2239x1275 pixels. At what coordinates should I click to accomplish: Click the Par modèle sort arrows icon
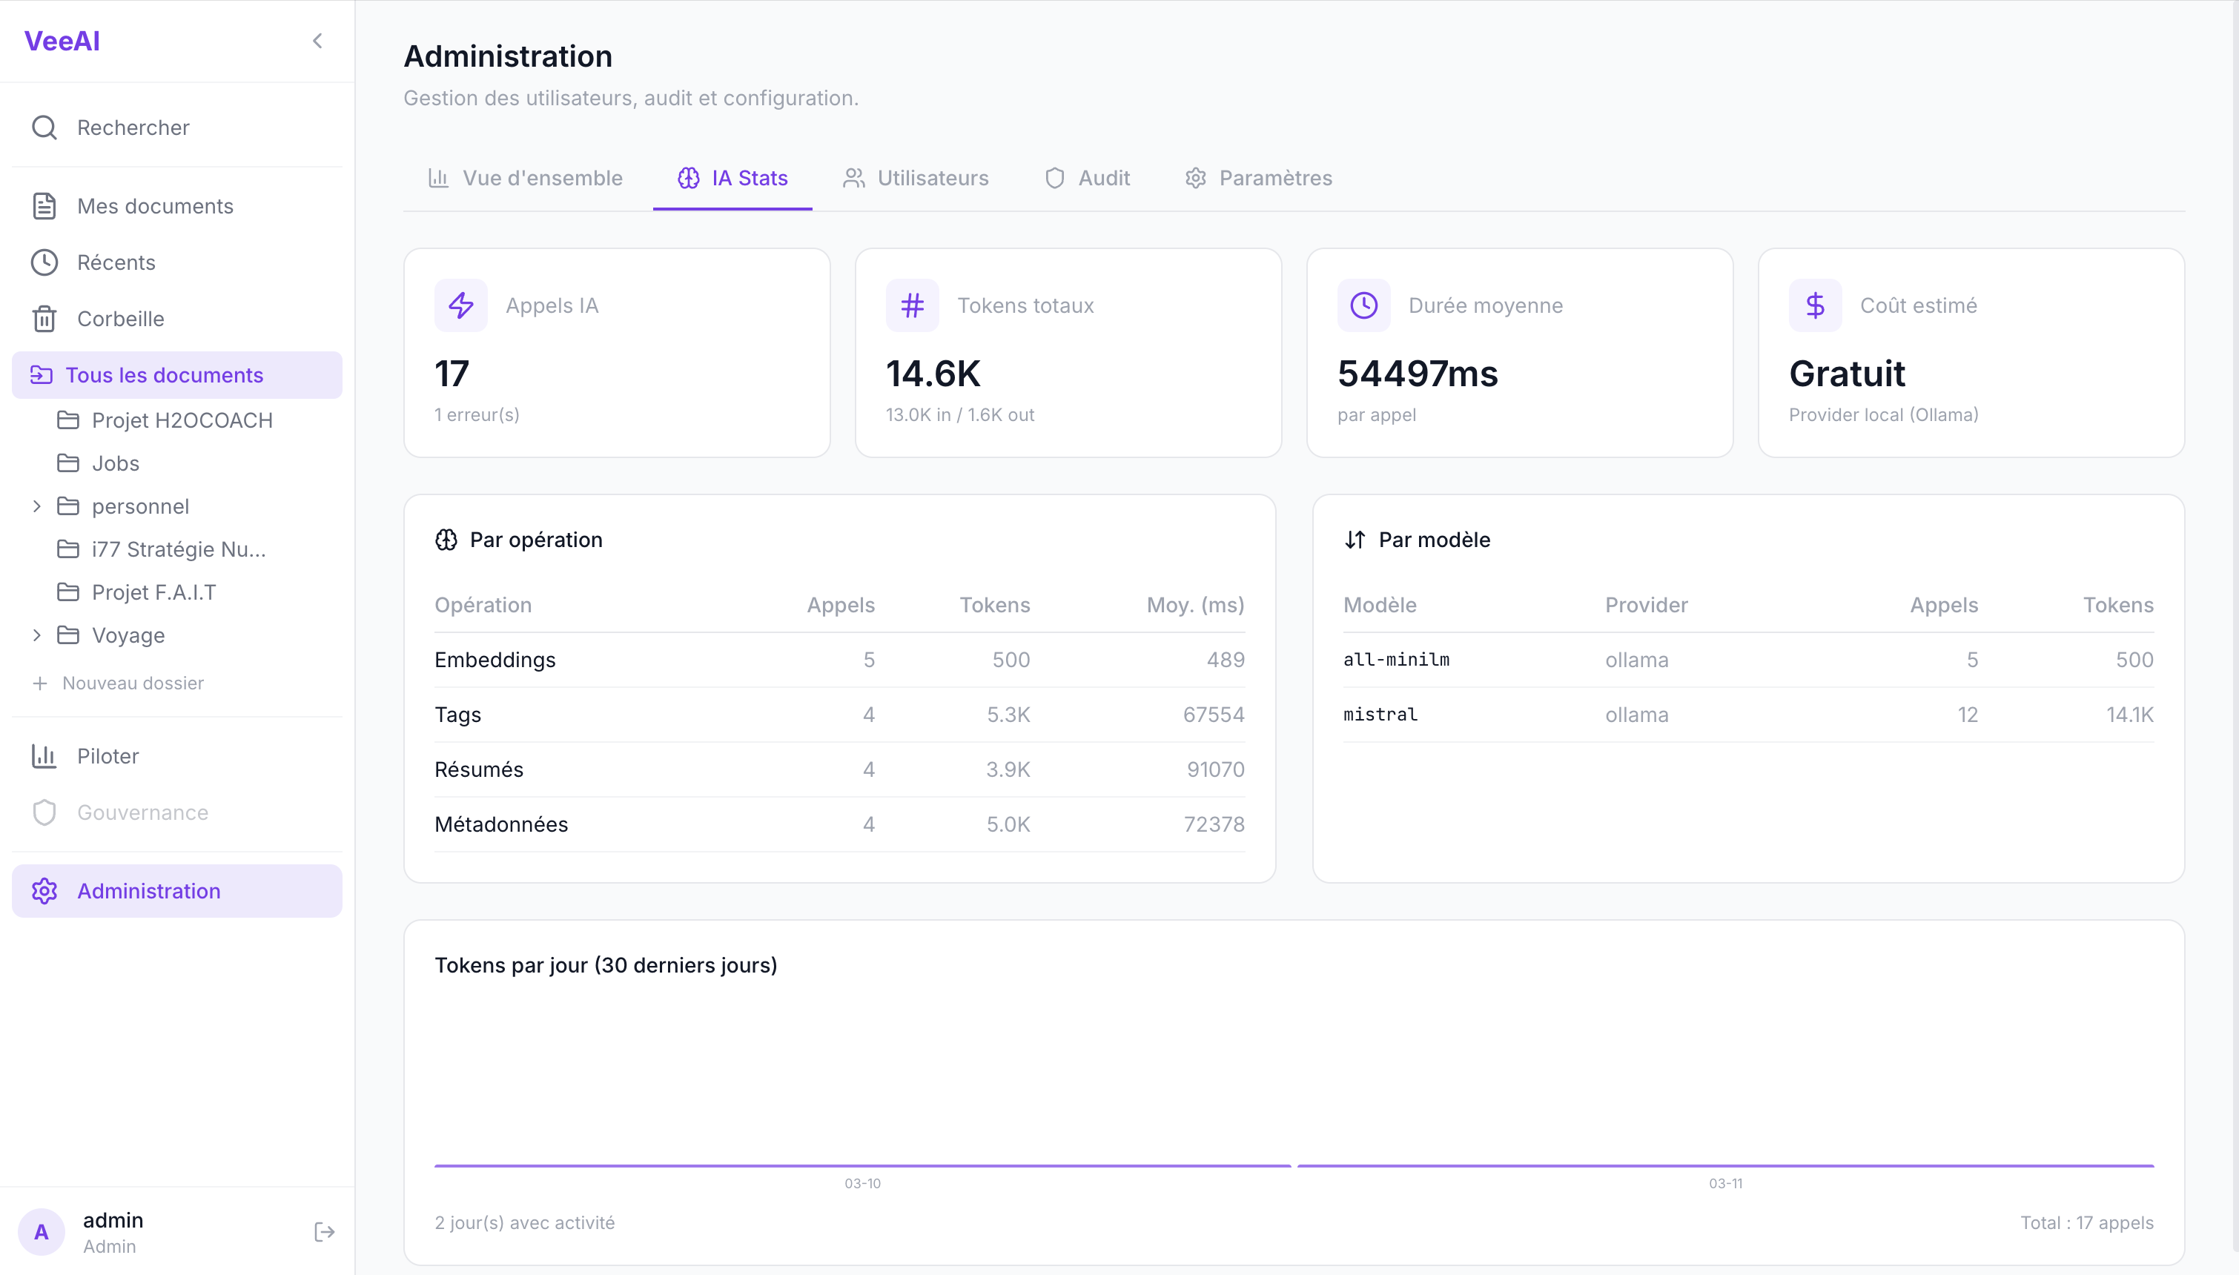tap(1355, 540)
